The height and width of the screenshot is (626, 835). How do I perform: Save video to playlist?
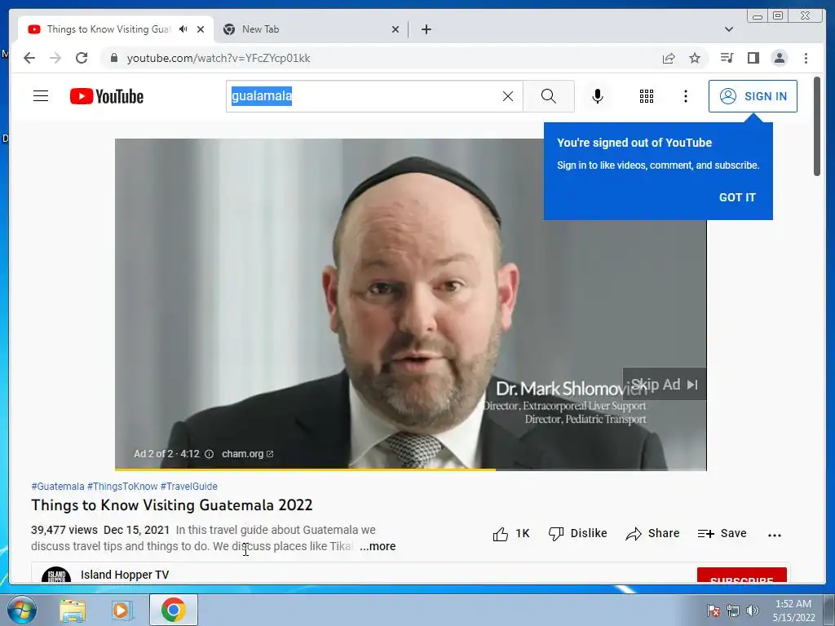(x=722, y=534)
